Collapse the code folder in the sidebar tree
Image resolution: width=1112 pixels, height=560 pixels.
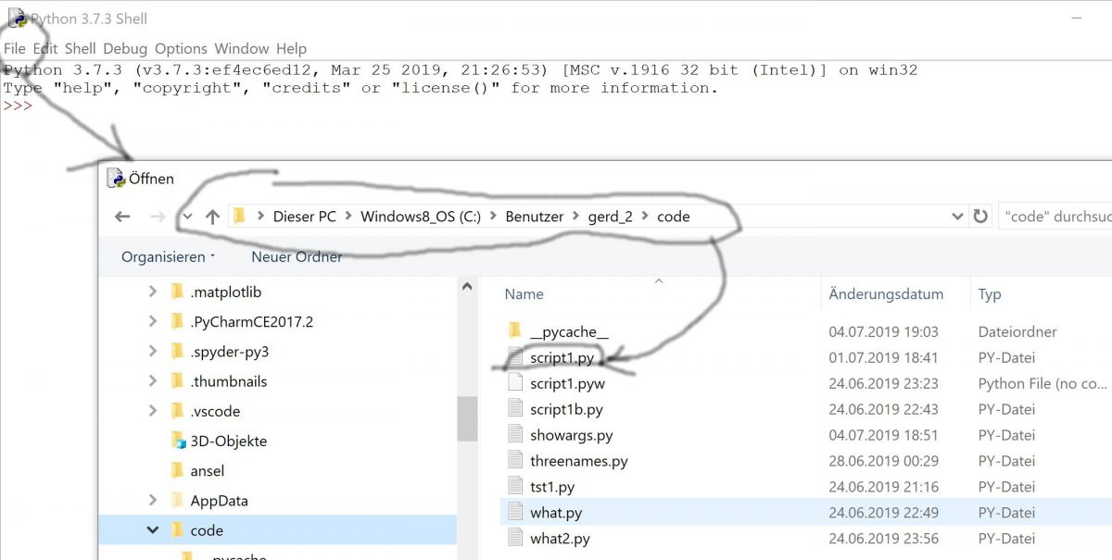click(151, 530)
